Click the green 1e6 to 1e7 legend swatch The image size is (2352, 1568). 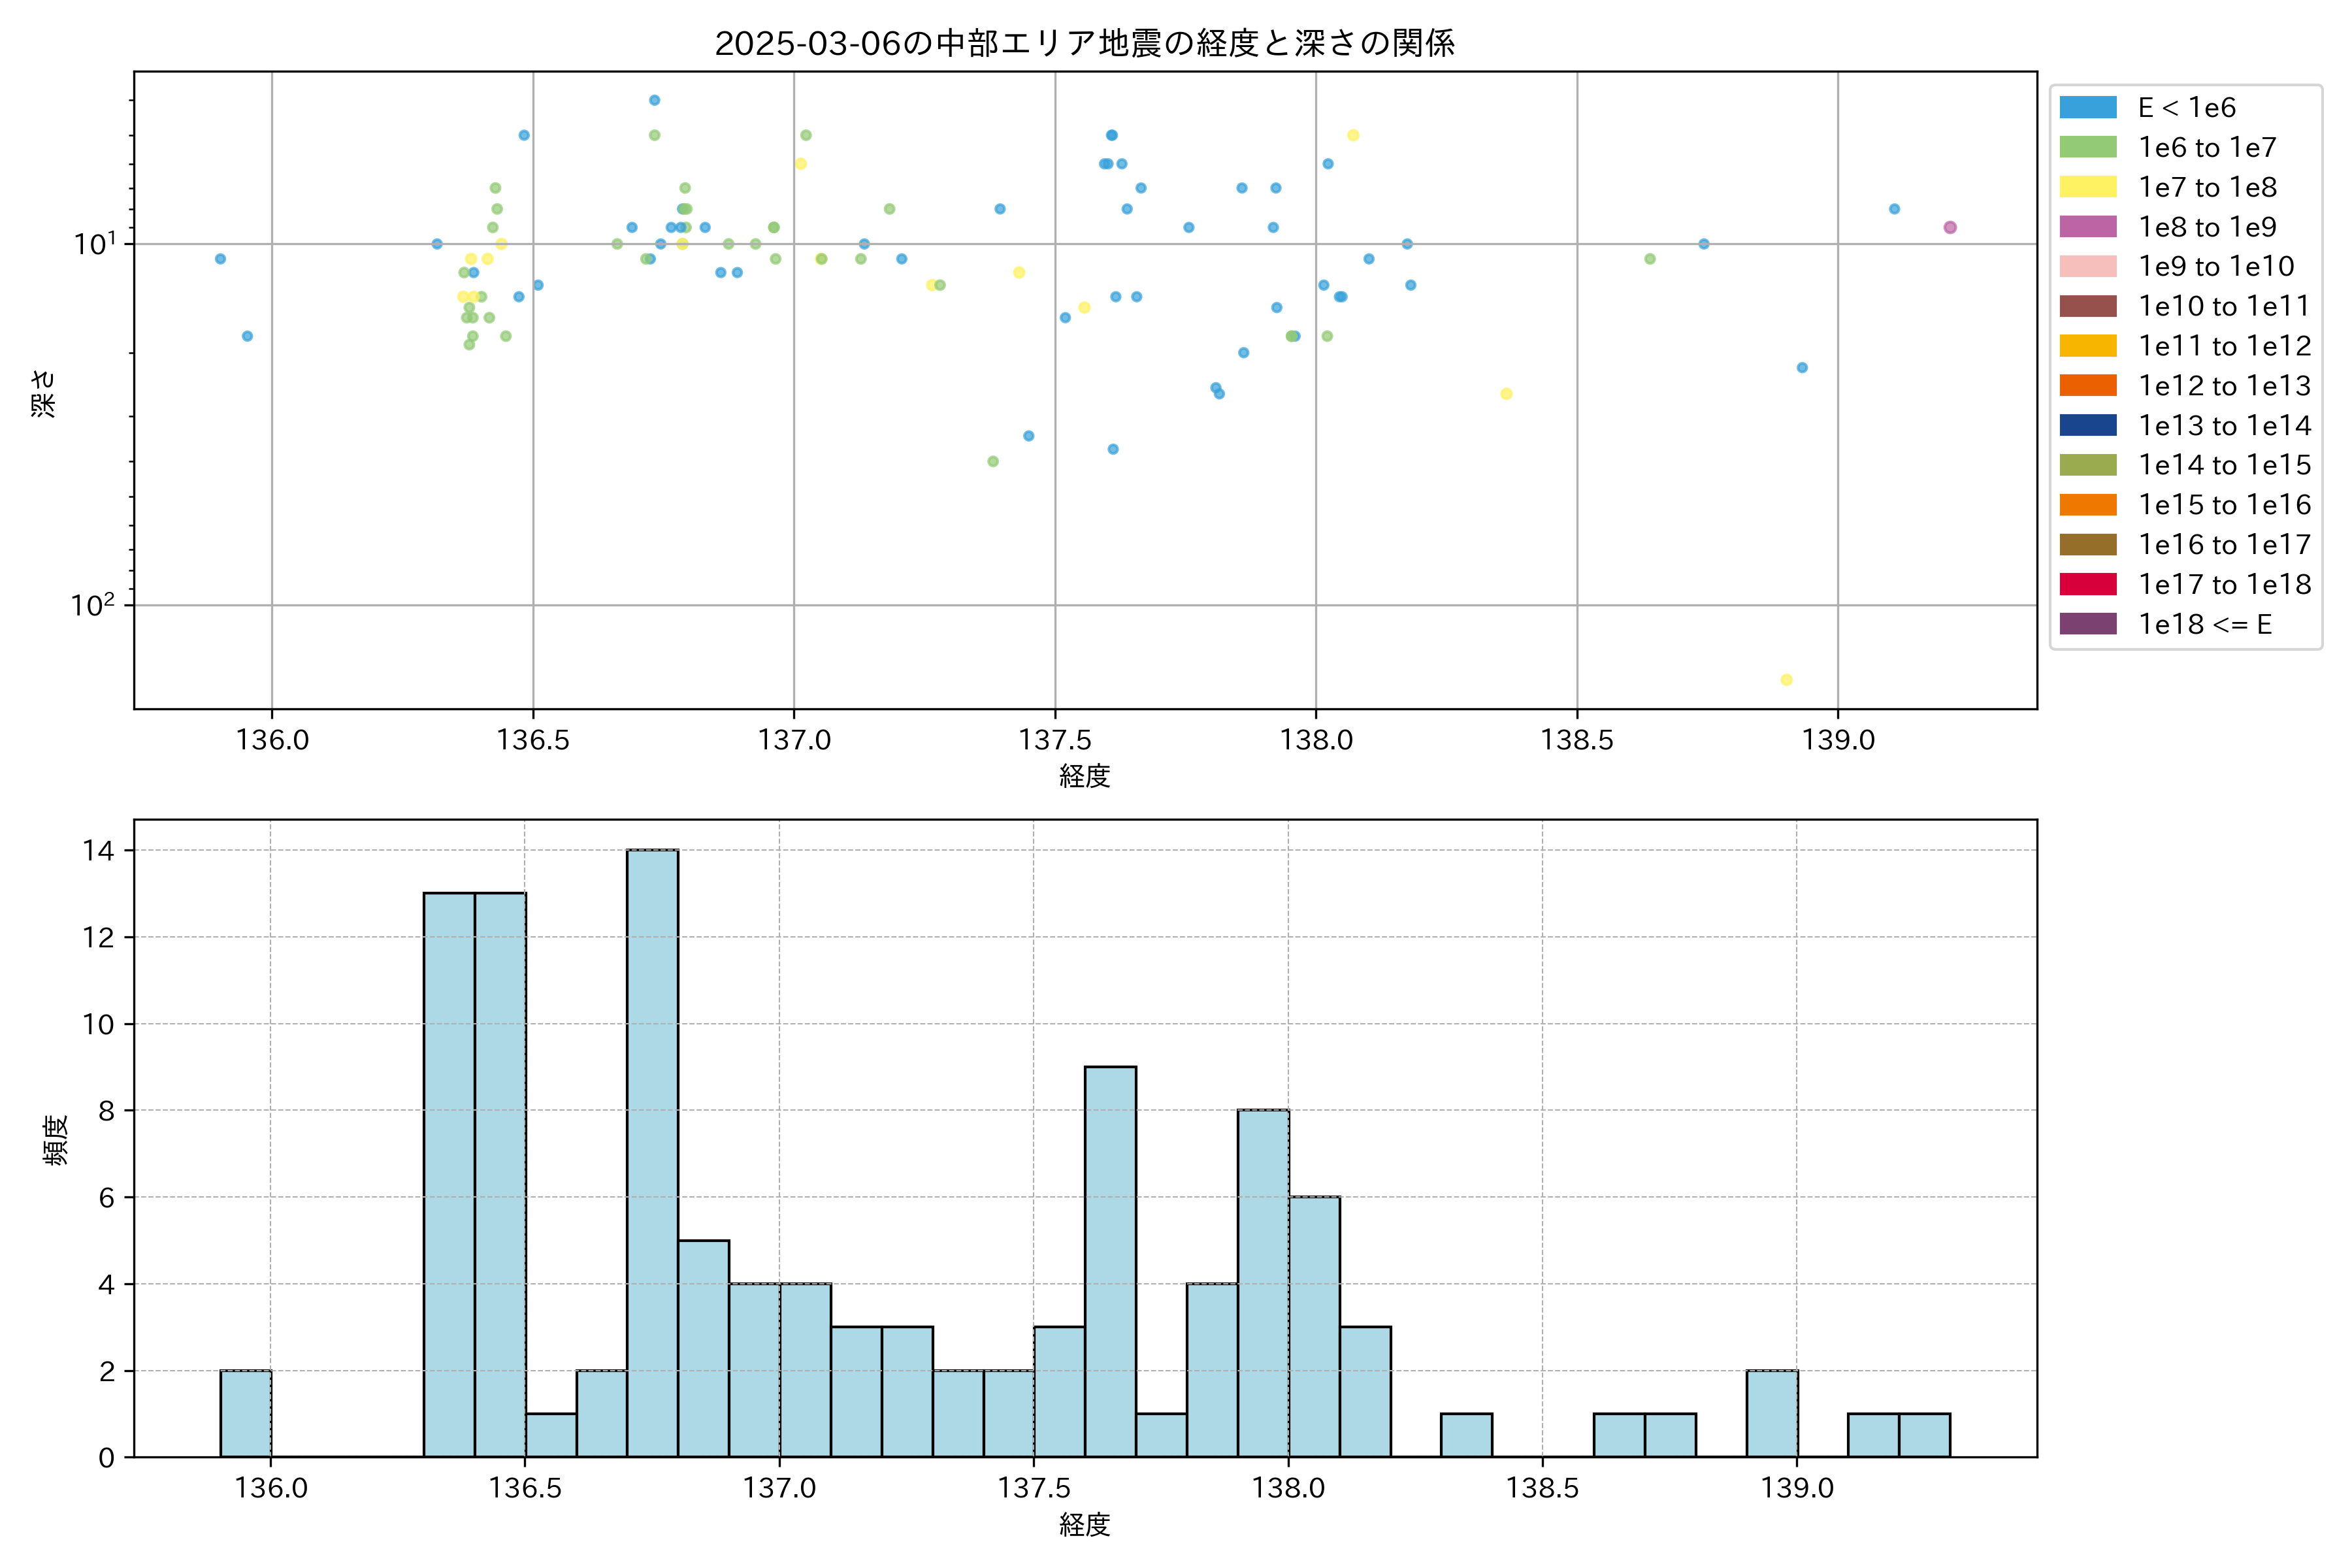click(x=2088, y=148)
